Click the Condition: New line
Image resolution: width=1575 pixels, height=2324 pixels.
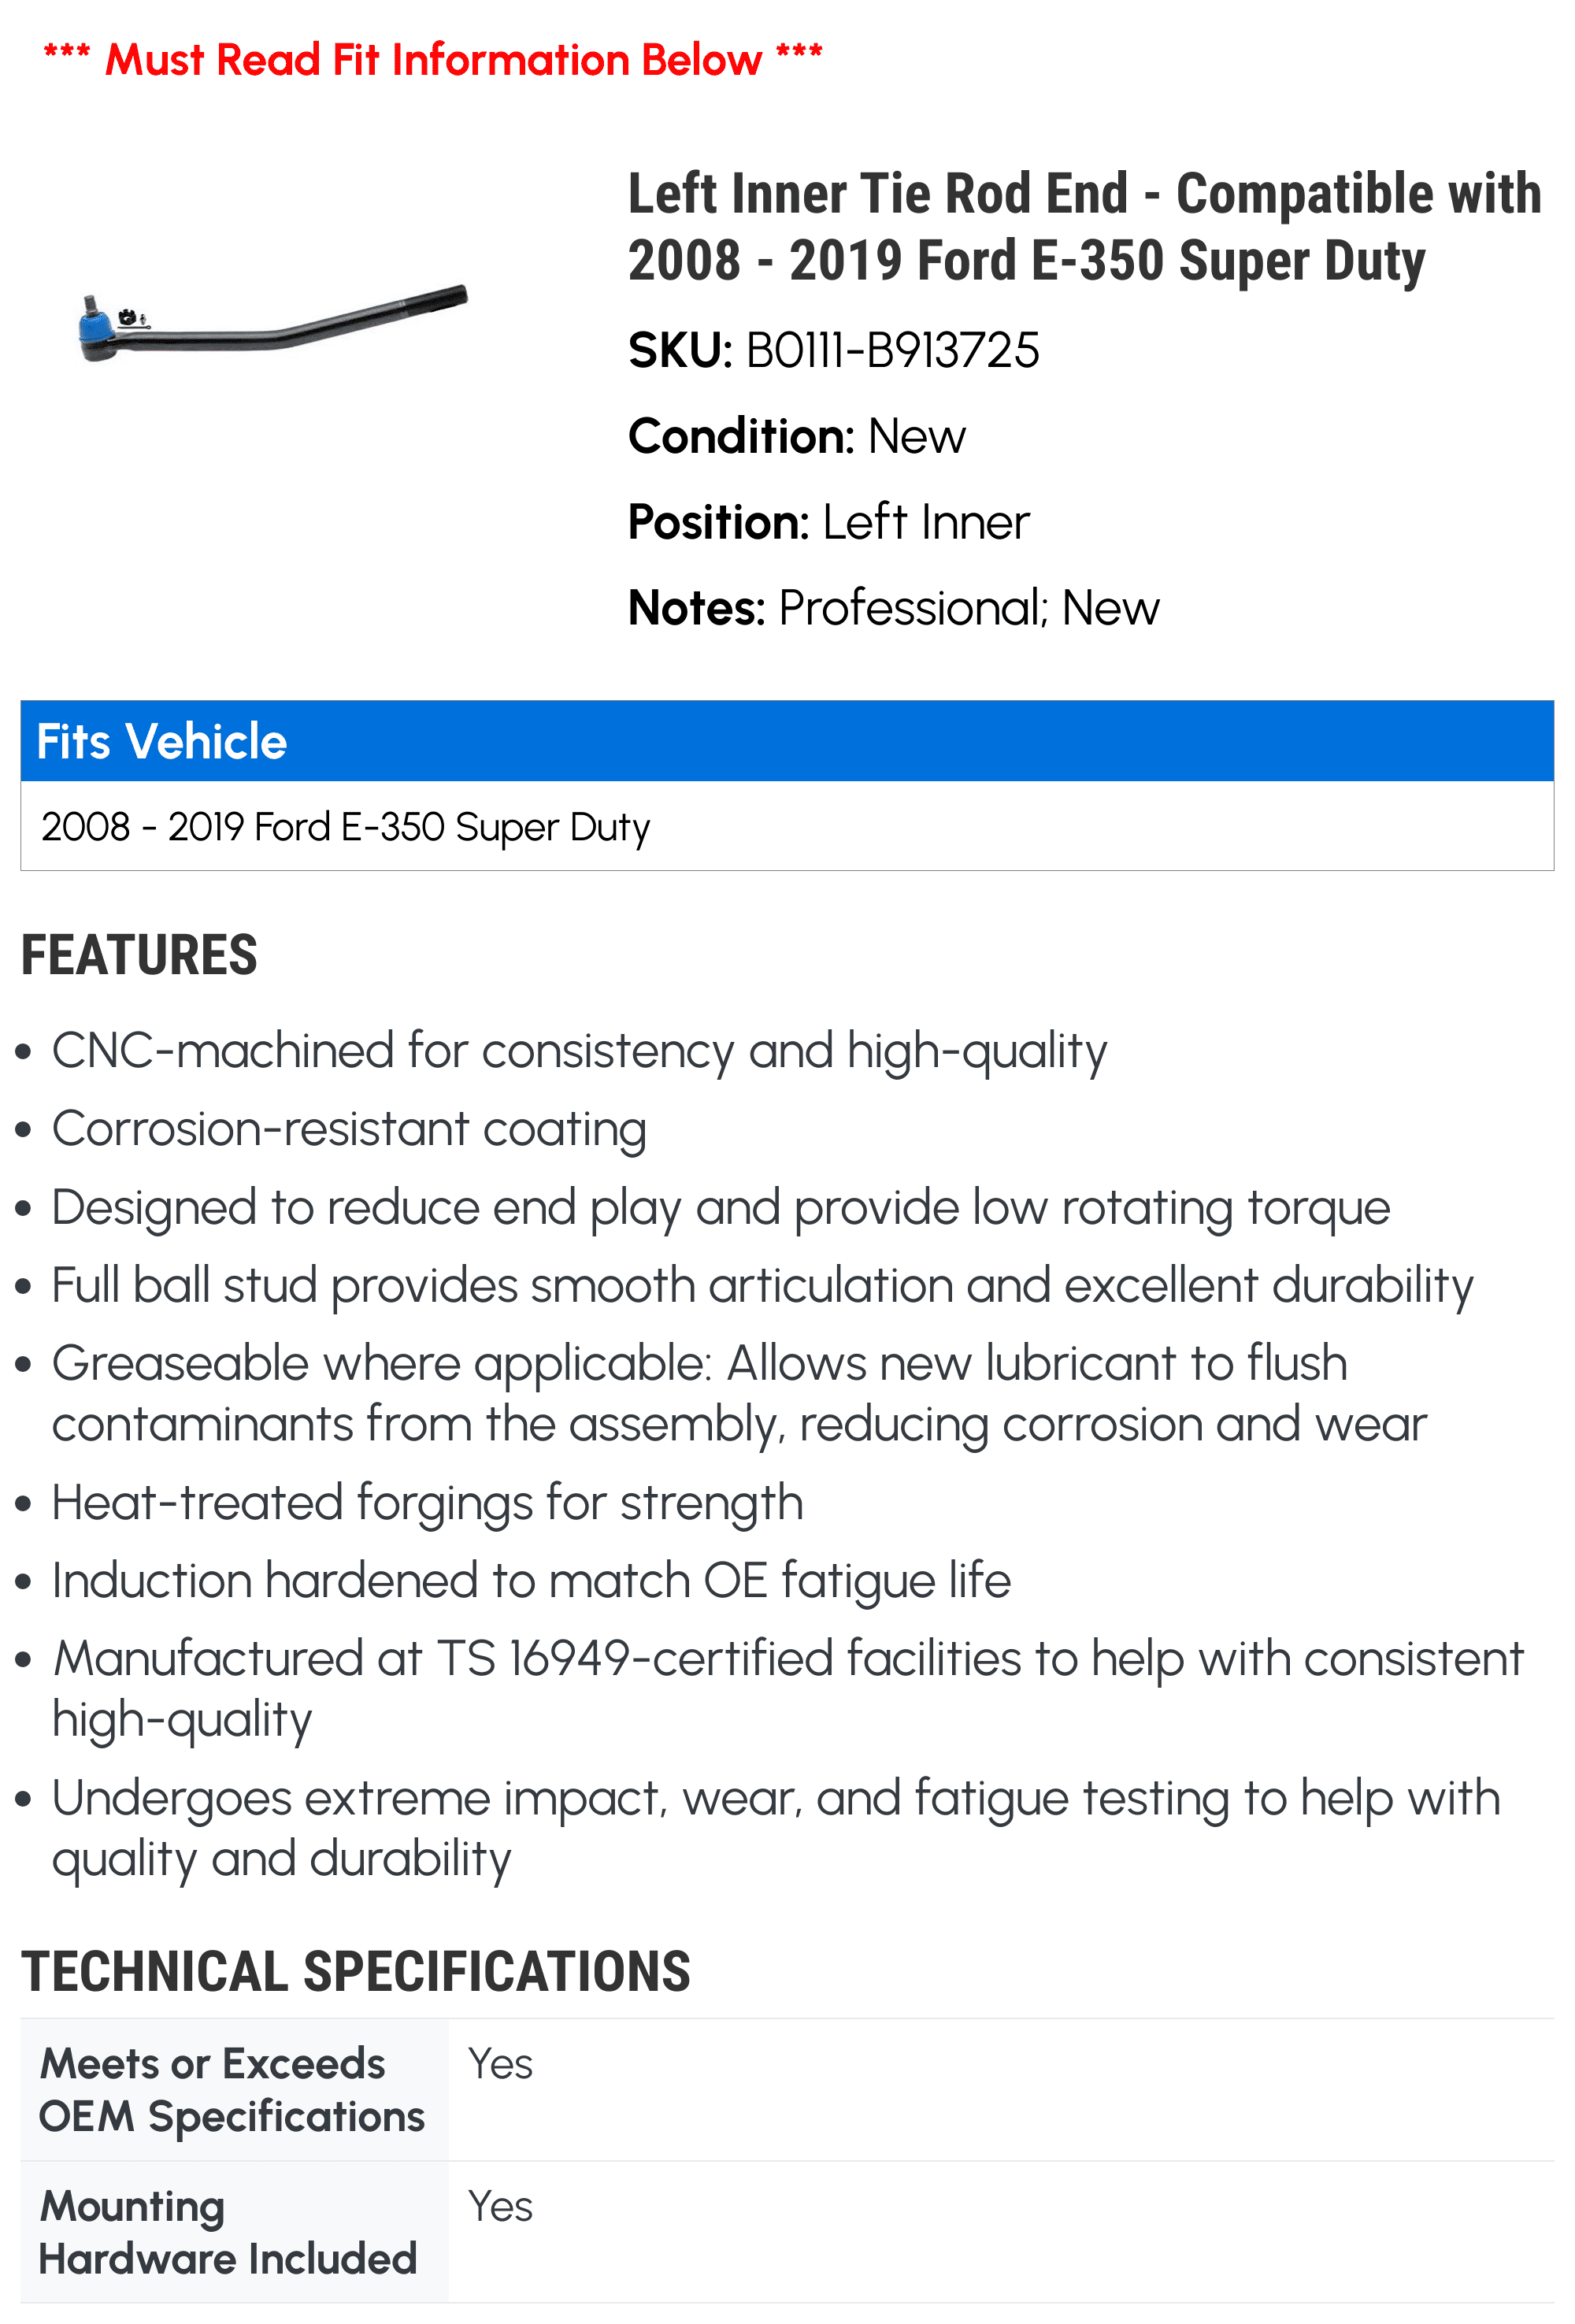(x=797, y=437)
